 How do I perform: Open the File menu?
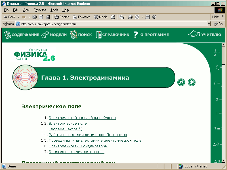(6, 10)
